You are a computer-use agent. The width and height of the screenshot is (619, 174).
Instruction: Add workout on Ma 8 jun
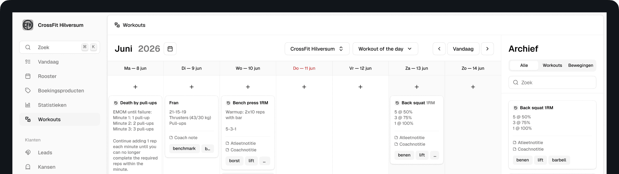[135, 87]
